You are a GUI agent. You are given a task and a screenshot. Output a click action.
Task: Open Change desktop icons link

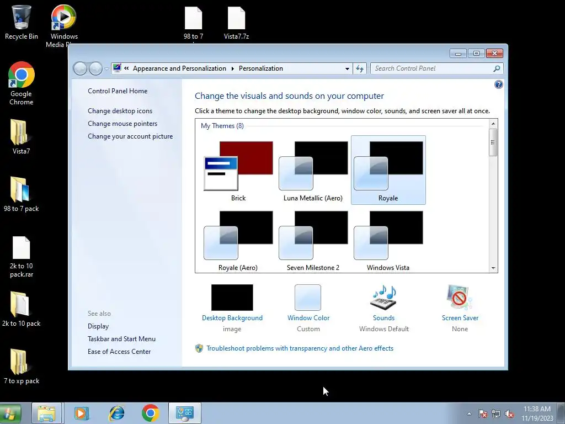120,110
